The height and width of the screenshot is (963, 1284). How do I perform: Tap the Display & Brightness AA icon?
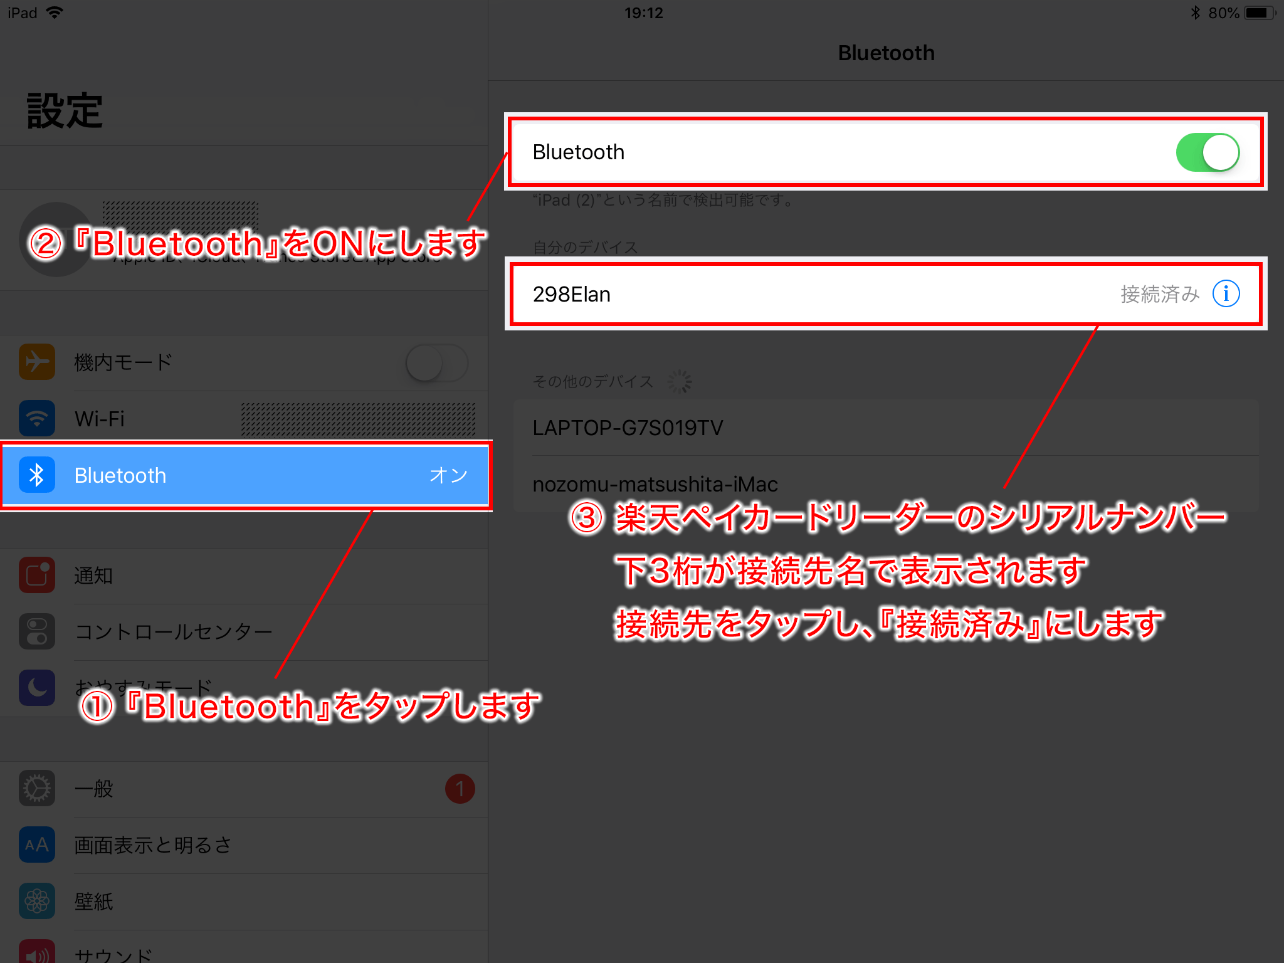pyautogui.click(x=37, y=845)
